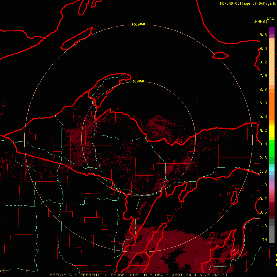
Task: Click the 7.4 value on the color scale
Action: 263,76
